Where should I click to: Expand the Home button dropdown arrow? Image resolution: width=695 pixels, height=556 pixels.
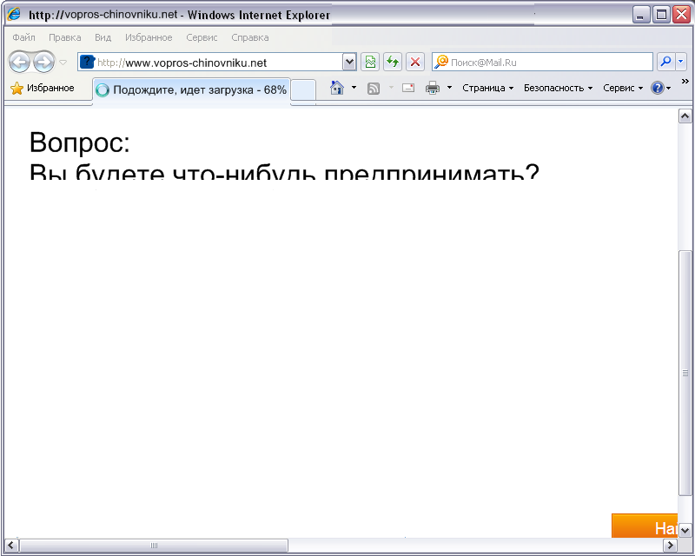[354, 88]
